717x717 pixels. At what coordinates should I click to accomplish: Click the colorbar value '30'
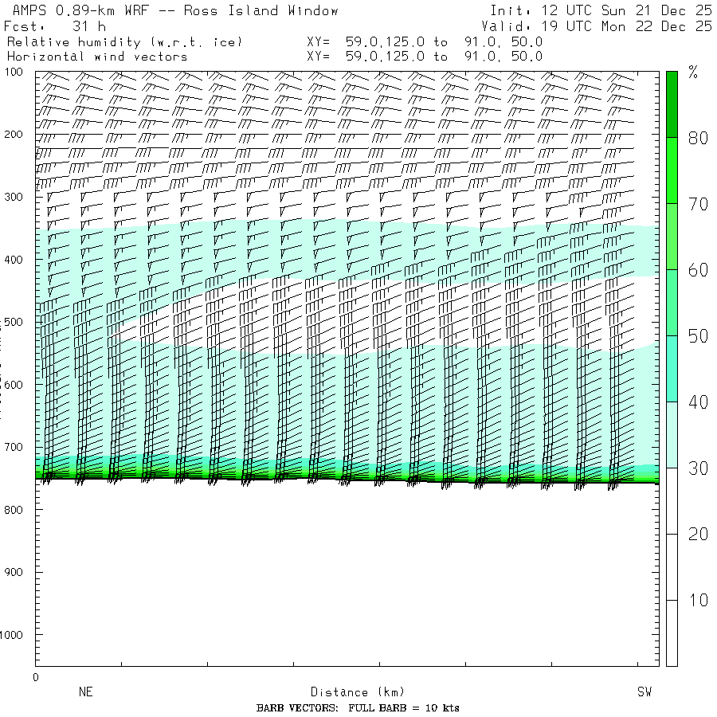[x=698, y=468]
